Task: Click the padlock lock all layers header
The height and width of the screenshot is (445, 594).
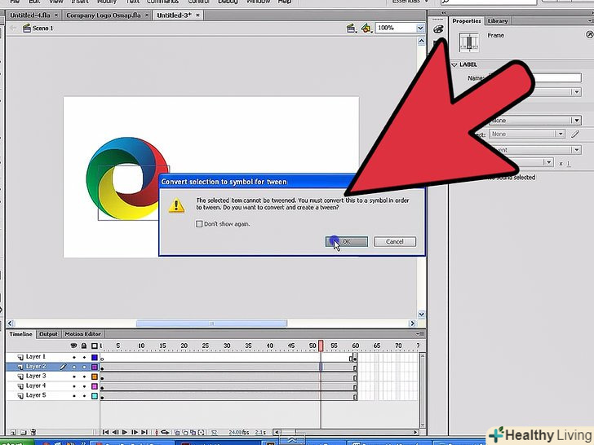Action: tap(84, 346)
